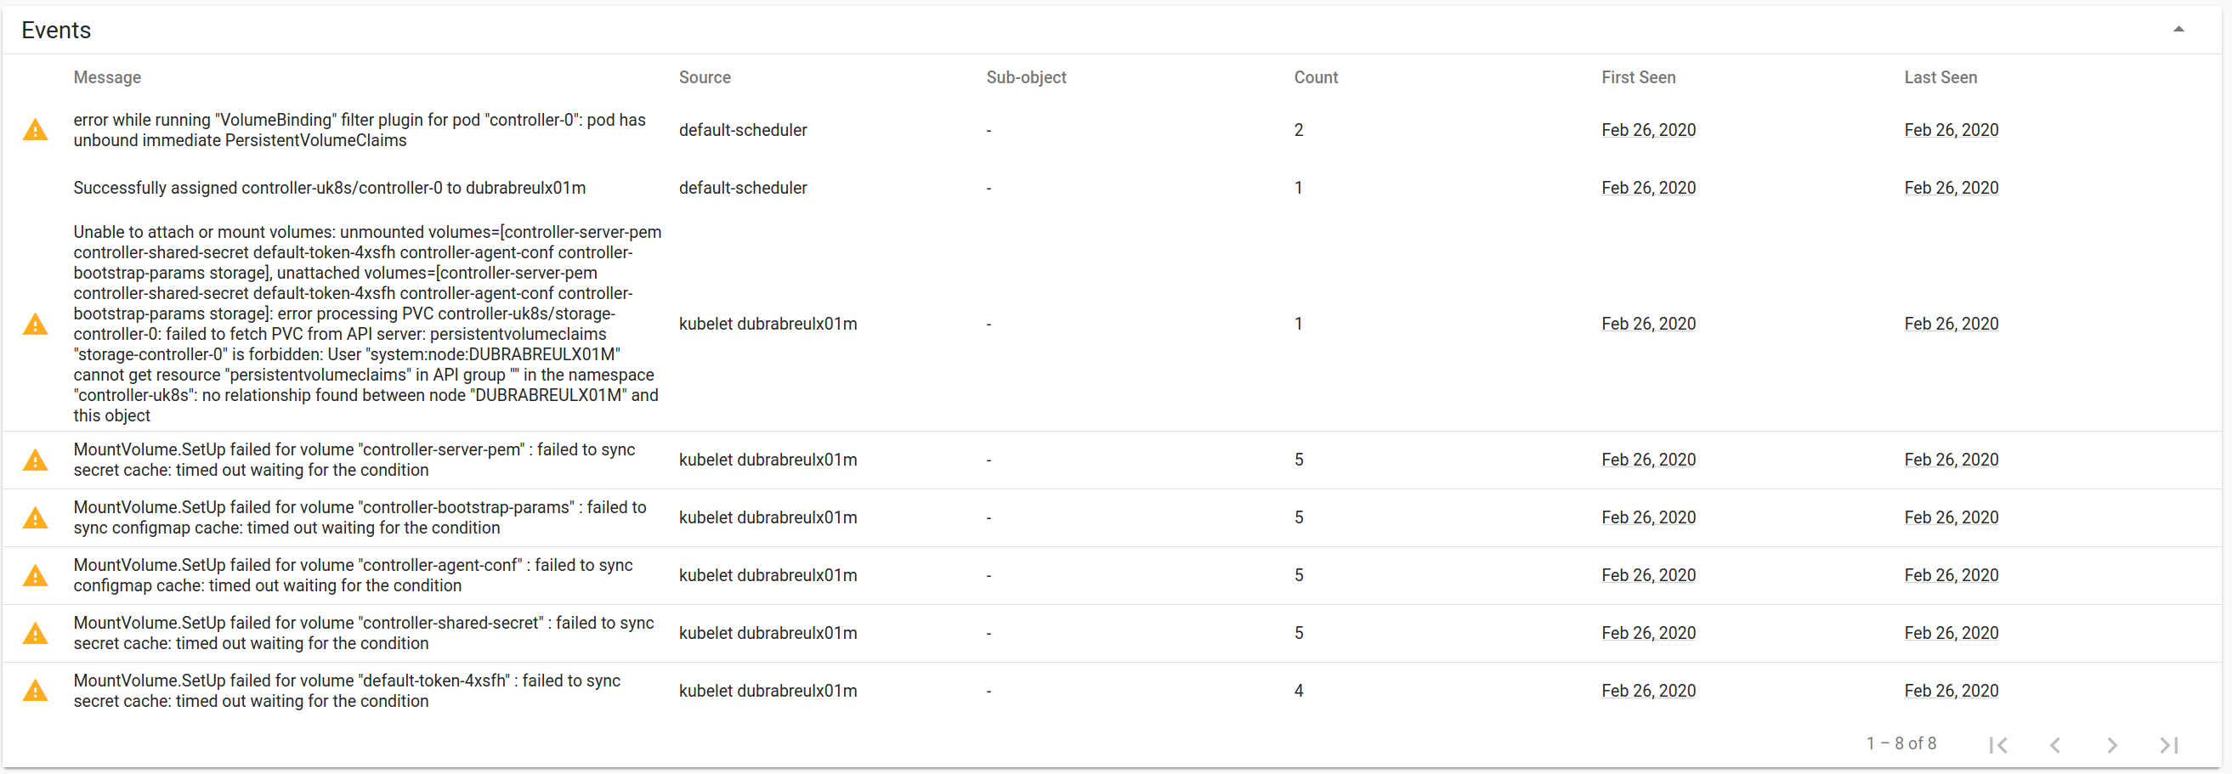Click the next-page arrow icon
This screenshot has height=774, width=2232.
point(2112,743)
